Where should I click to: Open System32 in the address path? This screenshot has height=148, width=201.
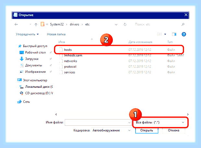[57, 24]
